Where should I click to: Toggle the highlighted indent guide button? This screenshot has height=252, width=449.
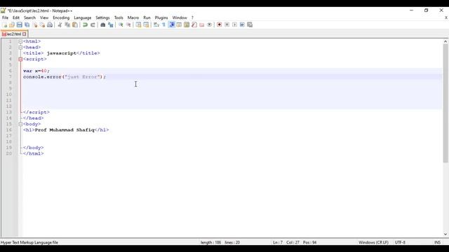coord(172,25)
